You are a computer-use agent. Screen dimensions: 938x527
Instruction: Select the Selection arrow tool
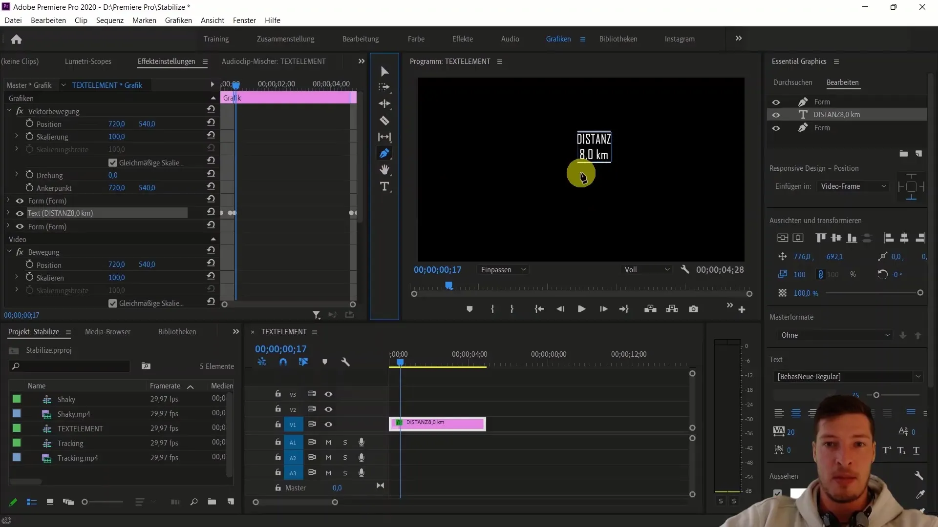pyautogui.click(x=384, y=72)
